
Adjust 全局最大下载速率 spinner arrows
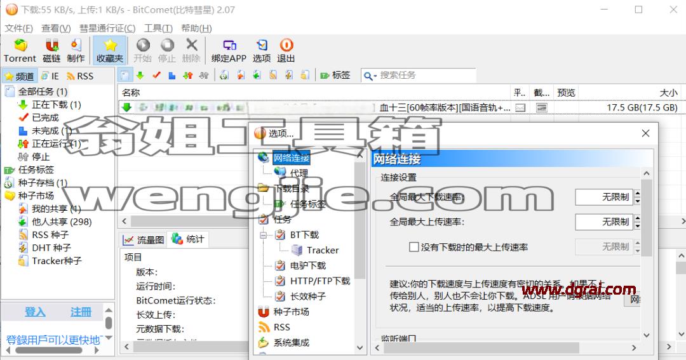638,197
